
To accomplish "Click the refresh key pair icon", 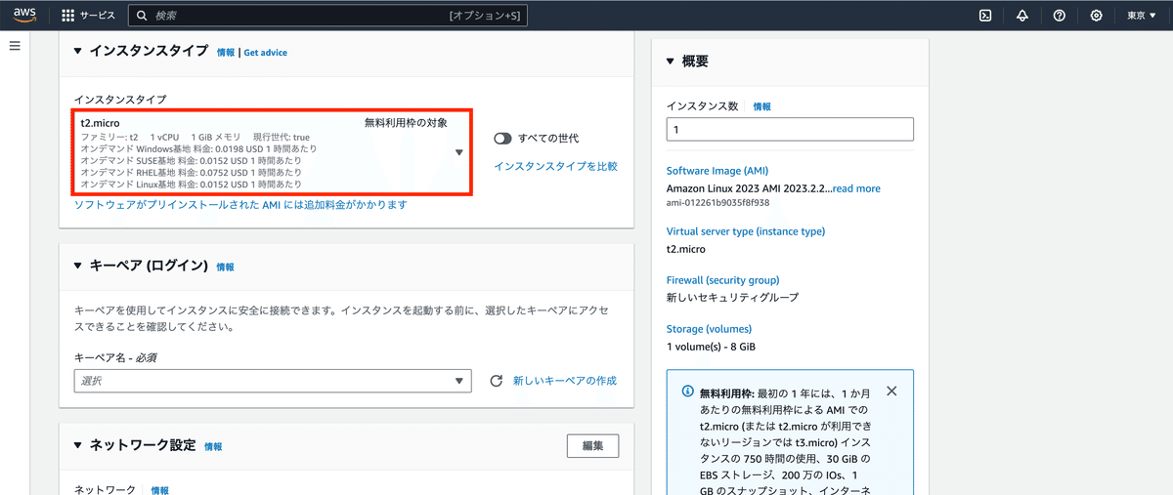I will click(496, 381).
